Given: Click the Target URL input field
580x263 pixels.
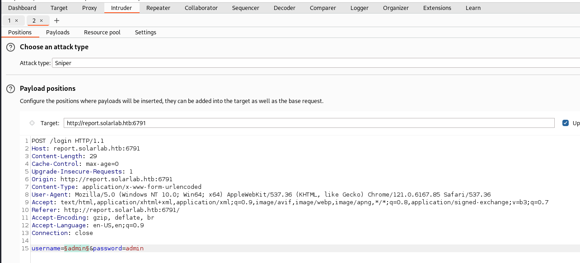Looking at the screenshot, I should [x=309, y=123].
